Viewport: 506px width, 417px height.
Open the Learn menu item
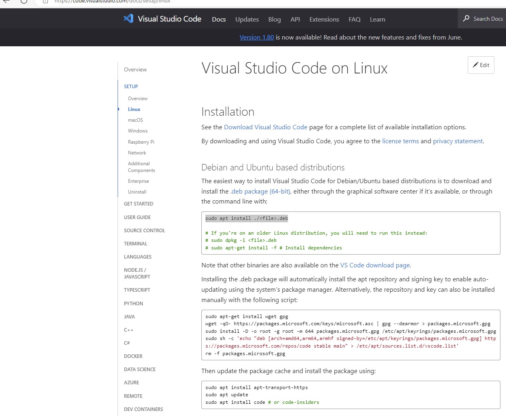378,19
